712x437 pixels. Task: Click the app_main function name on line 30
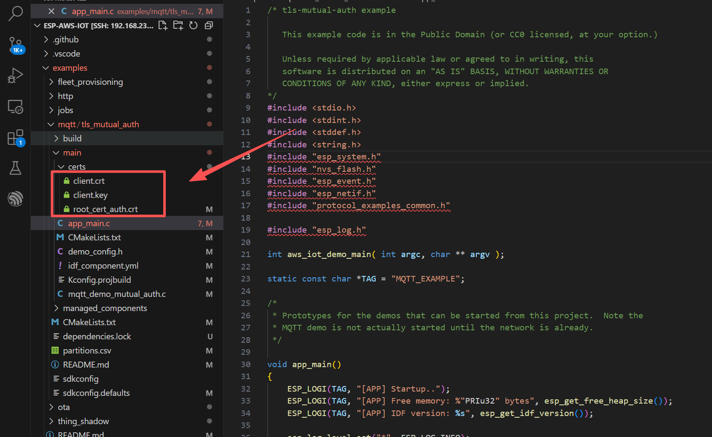click(x=312, y=365)
